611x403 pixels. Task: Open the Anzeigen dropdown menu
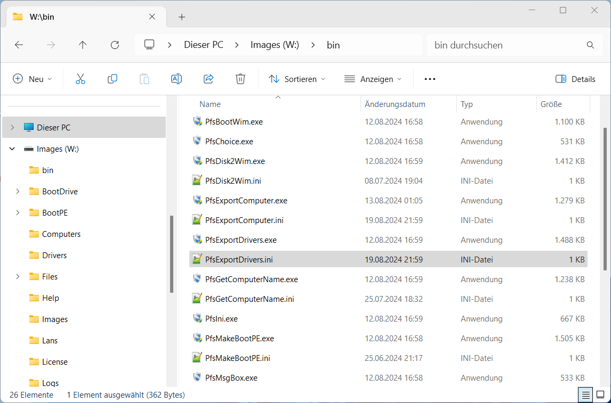[373, 79]
